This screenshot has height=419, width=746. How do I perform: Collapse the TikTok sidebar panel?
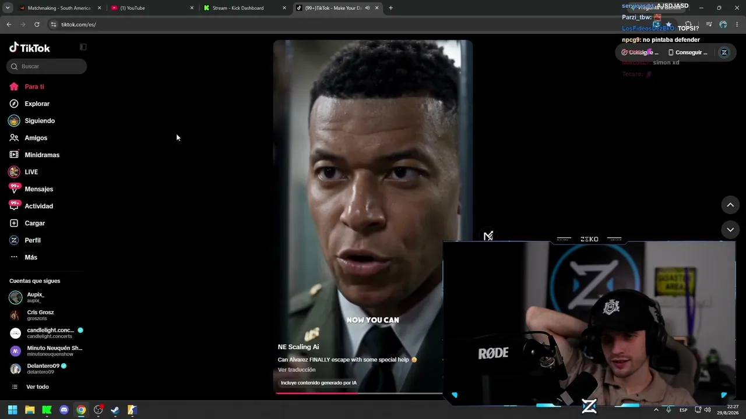click(x=83, y=47)
